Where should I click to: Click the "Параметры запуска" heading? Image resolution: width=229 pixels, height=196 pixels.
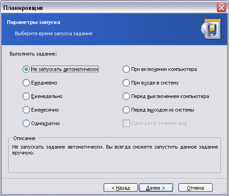click(33, 22)
